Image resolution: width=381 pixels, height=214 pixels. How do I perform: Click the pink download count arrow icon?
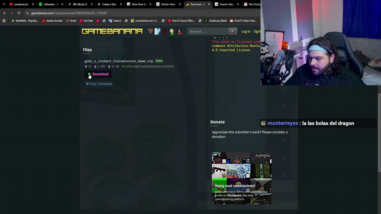95,67
